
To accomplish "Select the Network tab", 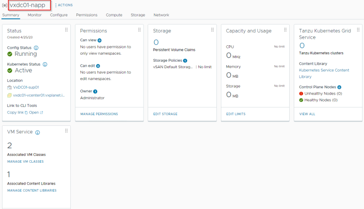I will 162,15.
